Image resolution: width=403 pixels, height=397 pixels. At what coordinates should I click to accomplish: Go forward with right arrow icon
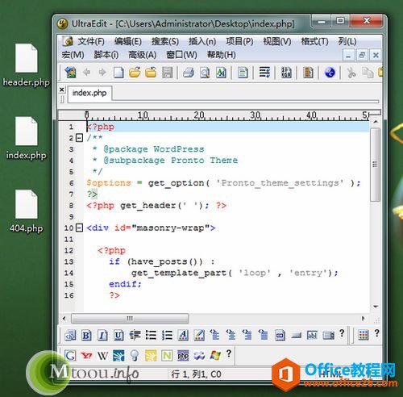pyautogui.click(x=102, y=72)
